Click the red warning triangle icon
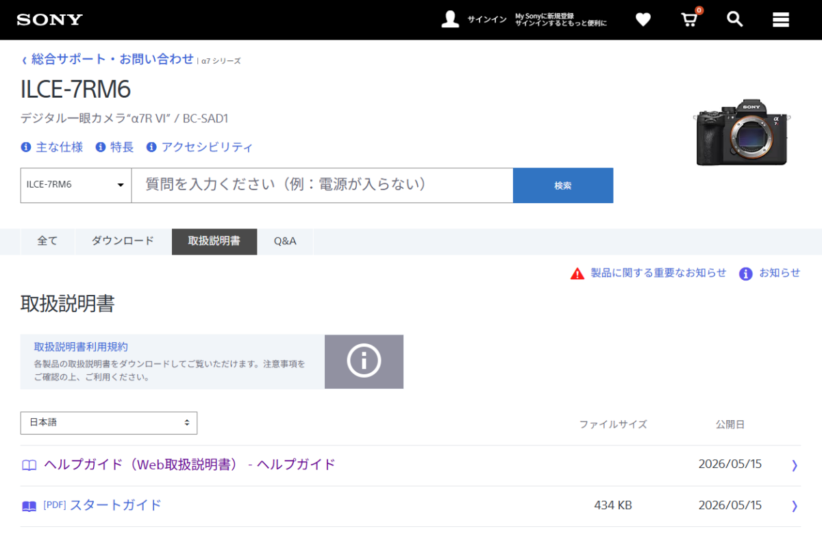Screen dimensions: 822x544 point(577,274)
